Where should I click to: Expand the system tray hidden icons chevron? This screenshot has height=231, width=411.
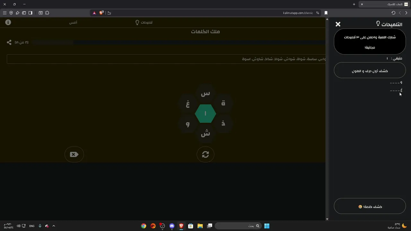click(x=54, y=226)
